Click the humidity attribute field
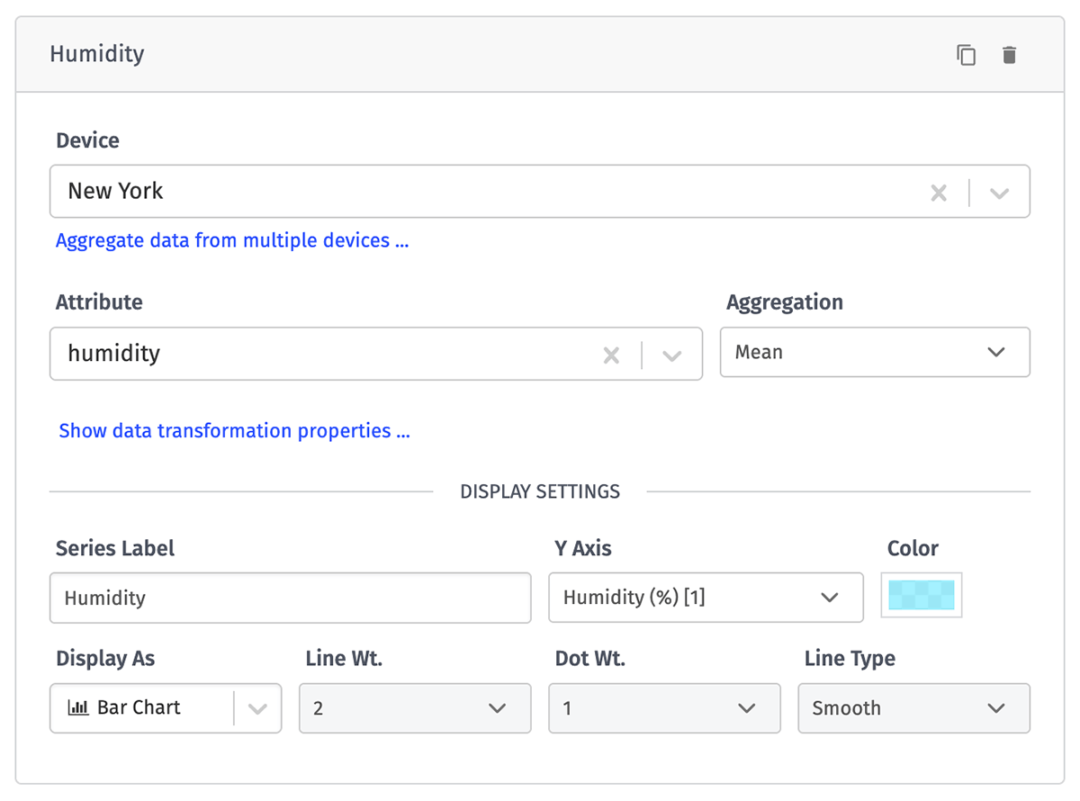The height and width of the screenshot is (801, 1080). click(324, 354)
